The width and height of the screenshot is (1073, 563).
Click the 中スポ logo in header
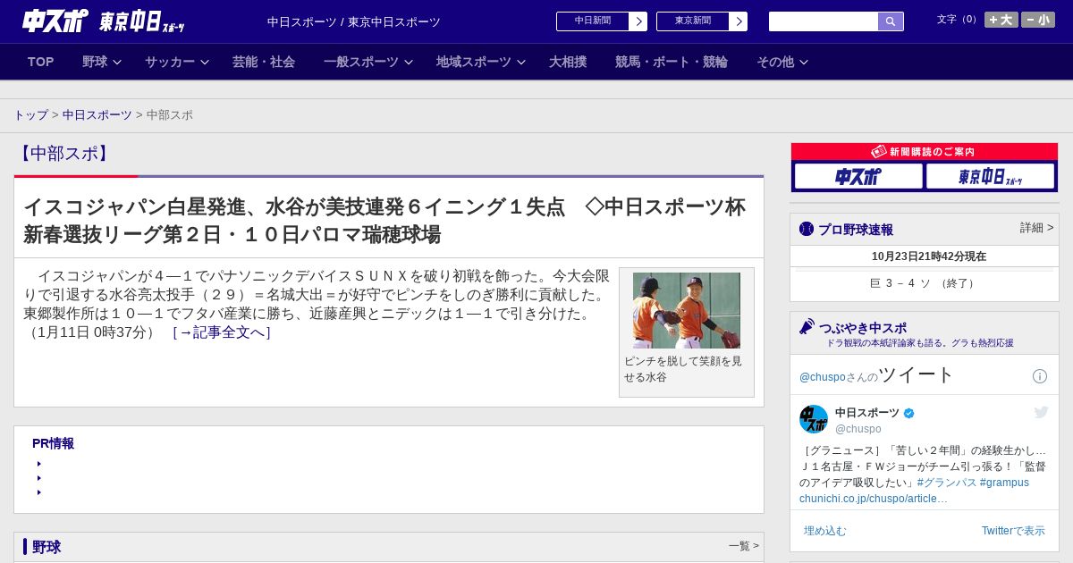pos(55,21)
